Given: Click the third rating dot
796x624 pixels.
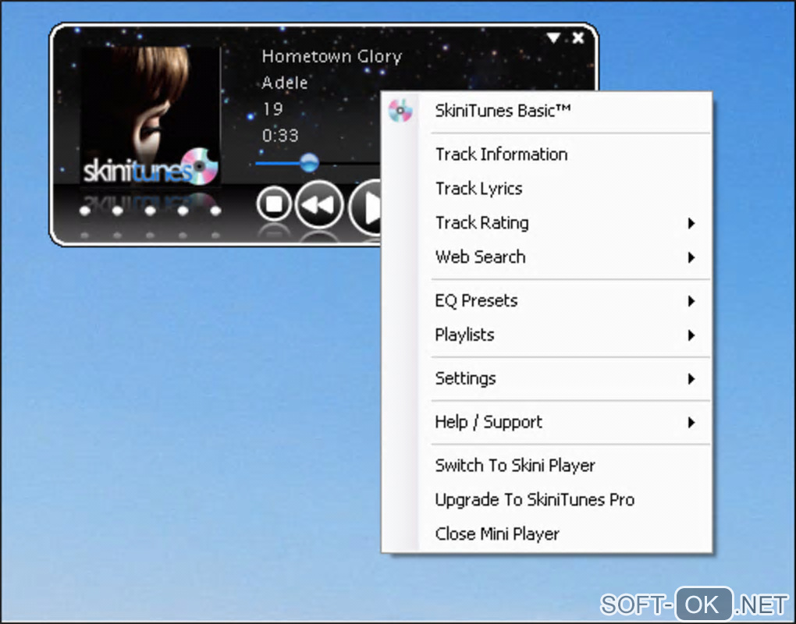Looking at the screenshot, I should coord(150,211).
